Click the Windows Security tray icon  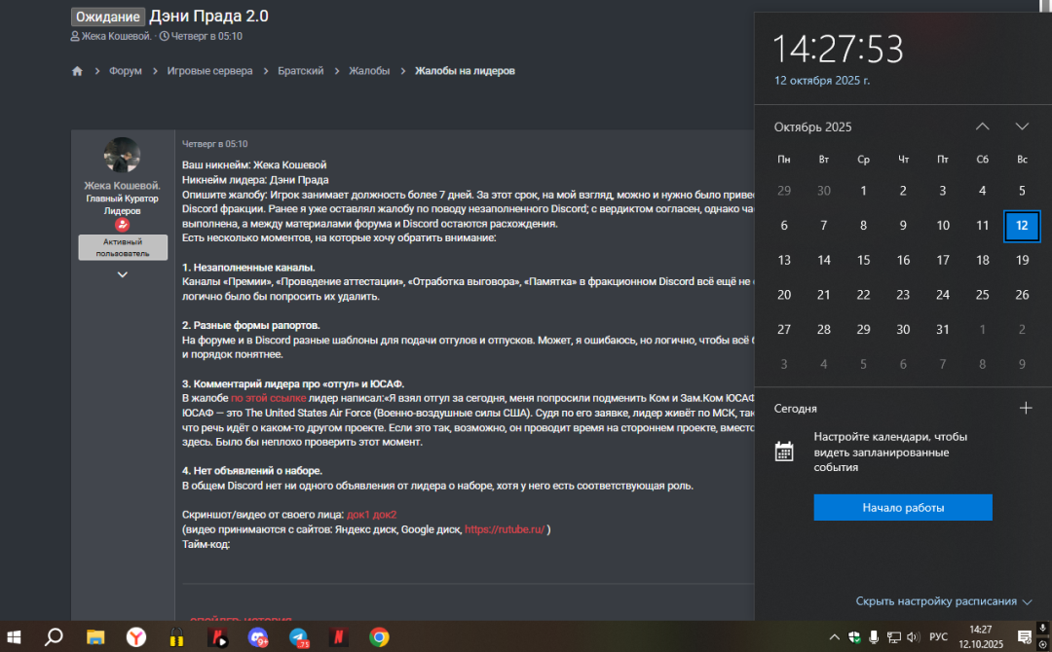point(853,637)
